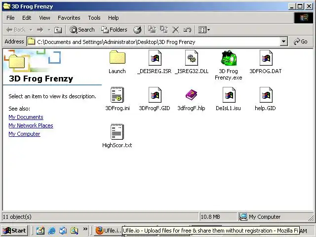Open the Launch folder
This screenshot has width=316, height=237.
pos(118,57)
